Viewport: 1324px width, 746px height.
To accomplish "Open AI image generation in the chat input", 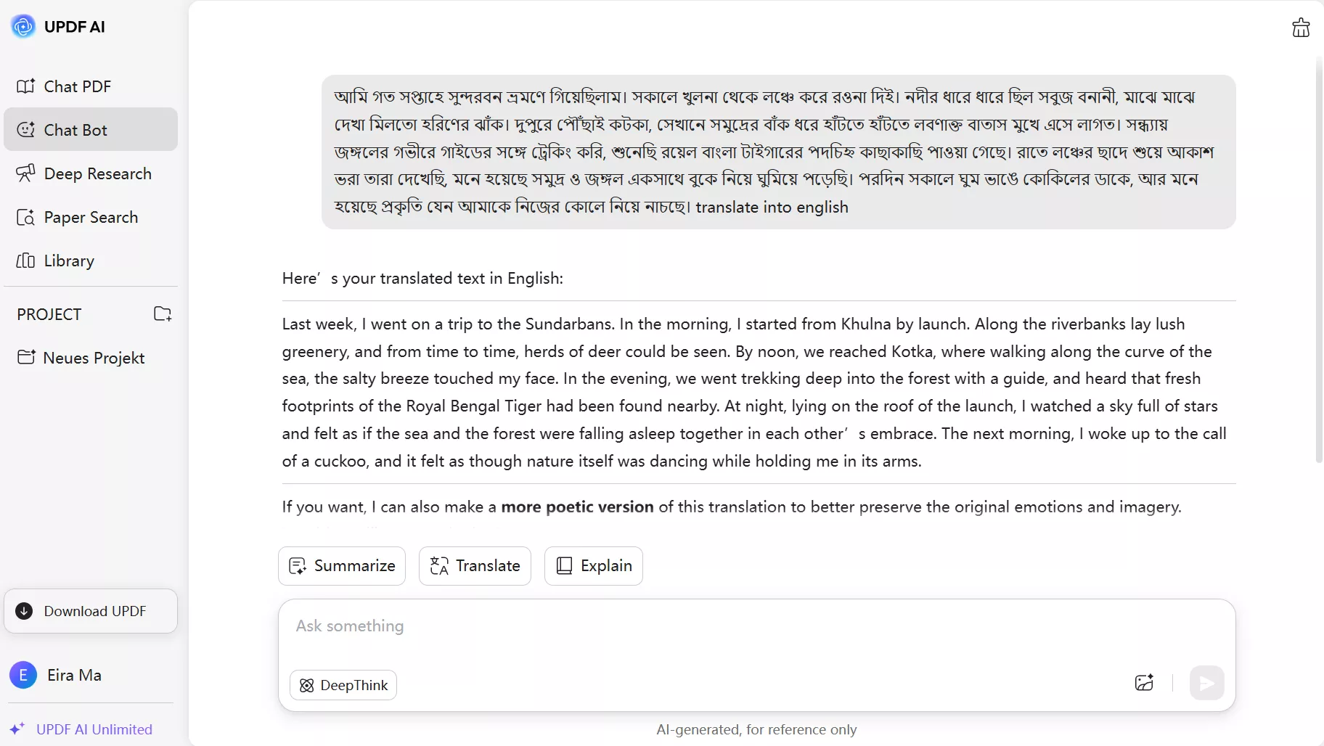I will [1145, 683].
